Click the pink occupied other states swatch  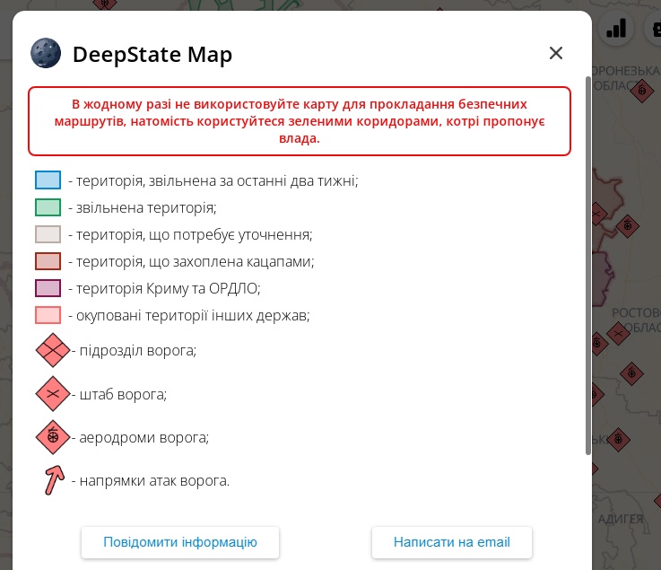click(48, 315)
